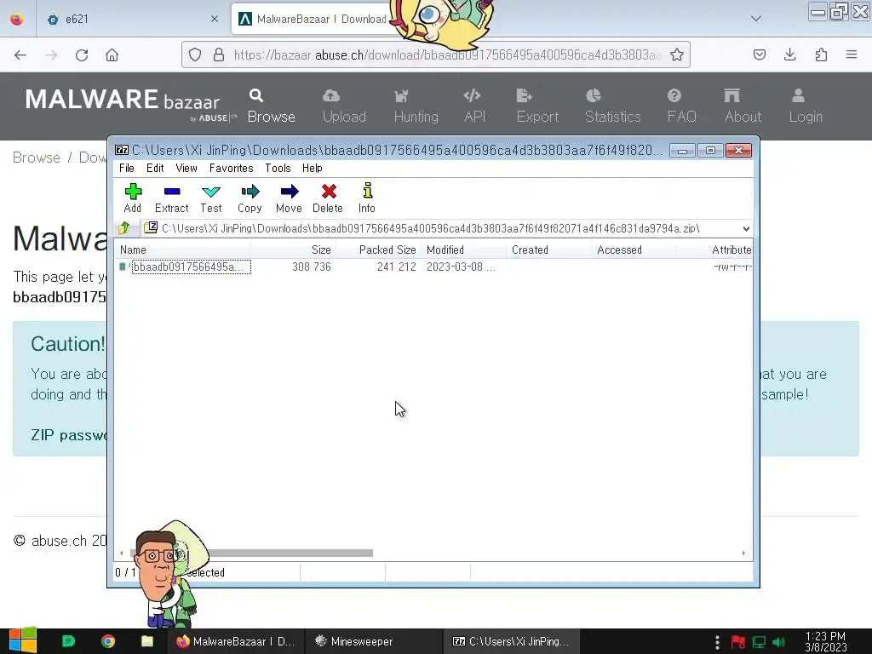Extract the archive with Extract tool
Image resolution: width=872 pixels, height=654 pixels.
(x=171, y=198)
